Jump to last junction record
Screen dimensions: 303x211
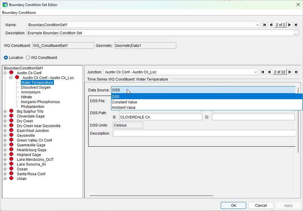(296, 72)
